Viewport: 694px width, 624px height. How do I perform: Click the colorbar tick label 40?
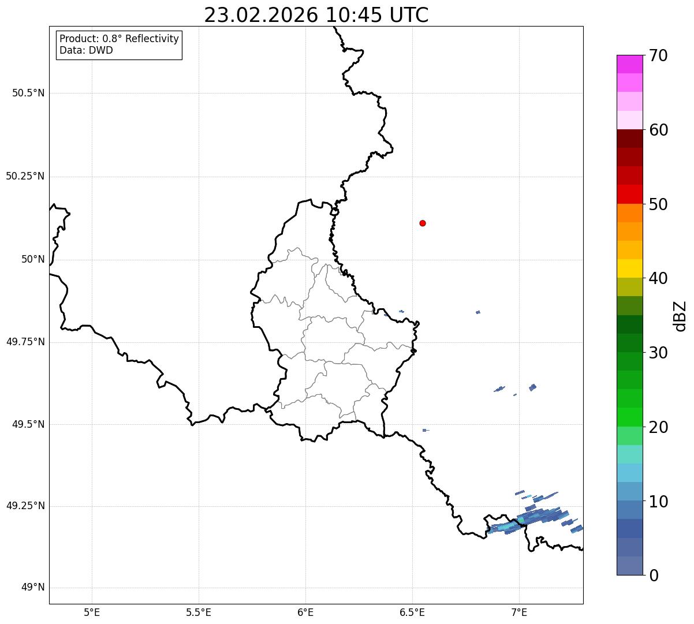[658, 278]
